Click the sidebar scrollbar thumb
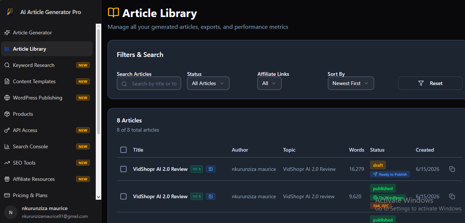 click(x=98, y=81)
